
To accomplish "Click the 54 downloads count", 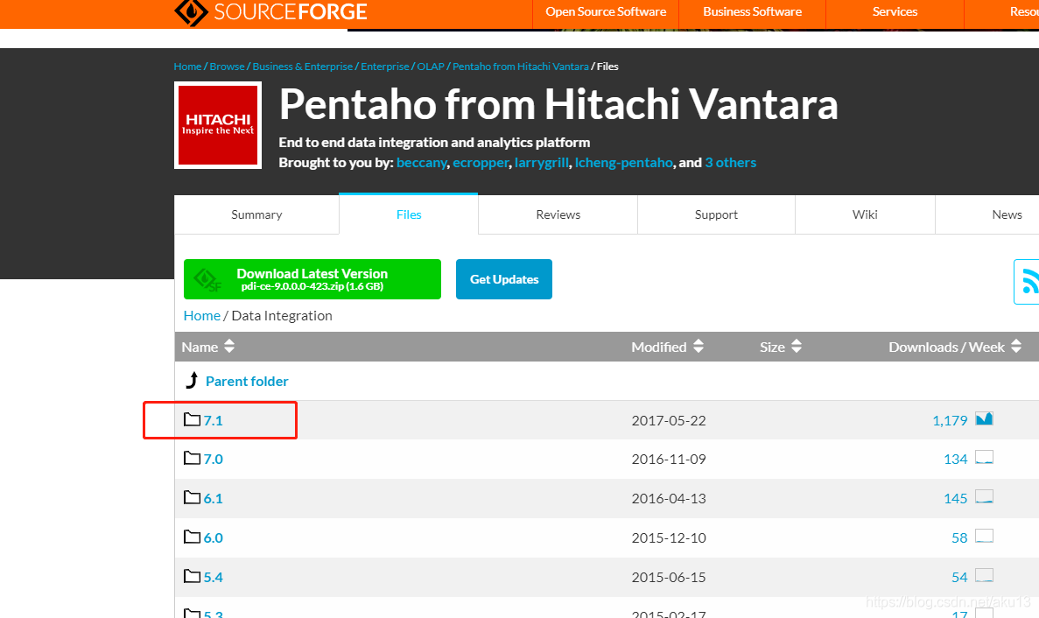I will [x=959, y=577].
